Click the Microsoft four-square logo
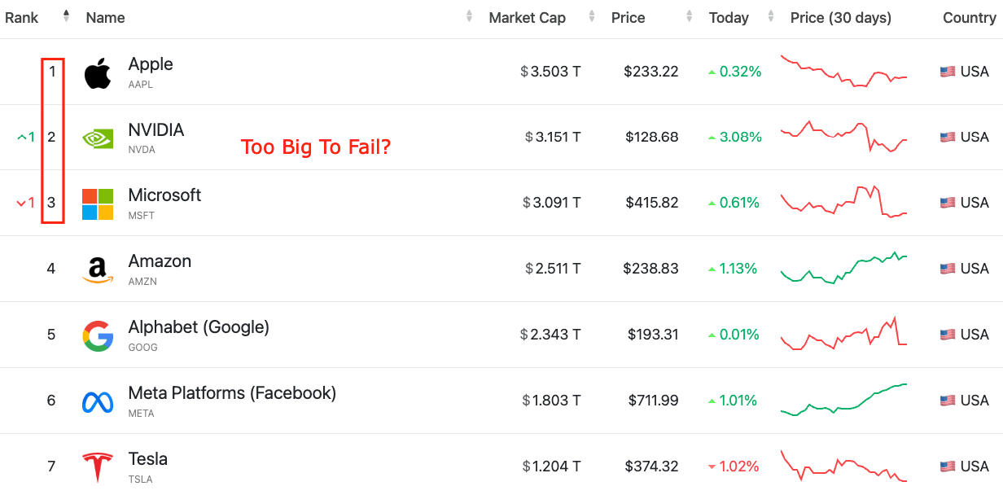The image size is (1003, 495). pos(97,202)
